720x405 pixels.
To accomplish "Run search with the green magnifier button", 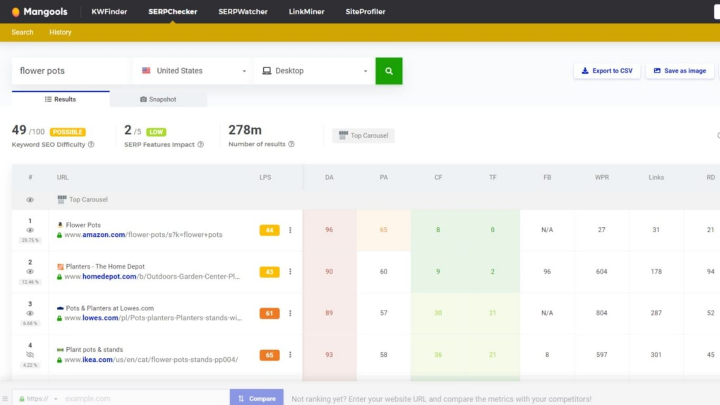I will click(x=389, y=71).
